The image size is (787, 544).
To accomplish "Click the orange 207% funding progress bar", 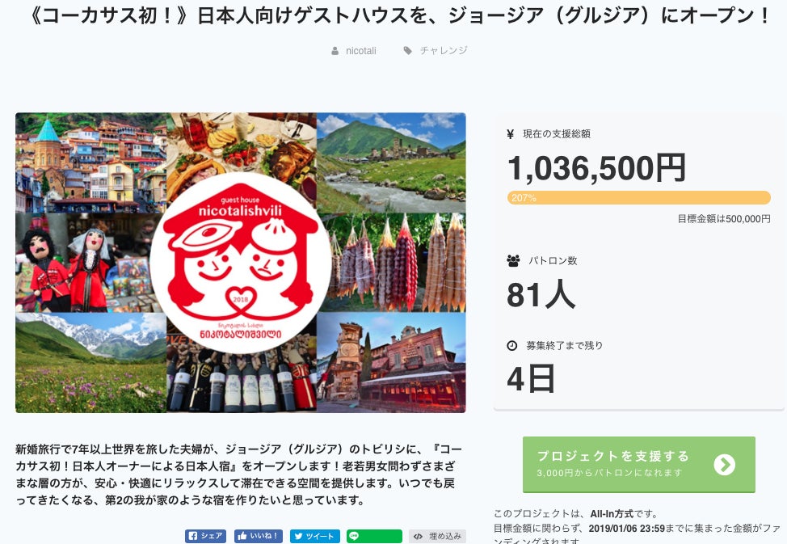I will 639,197.
